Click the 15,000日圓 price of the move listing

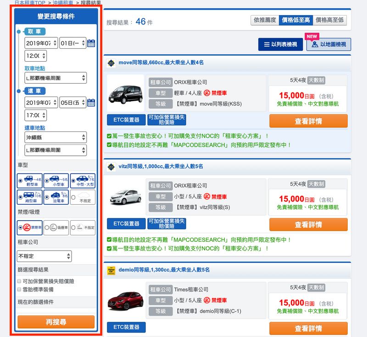click(296, 96)
